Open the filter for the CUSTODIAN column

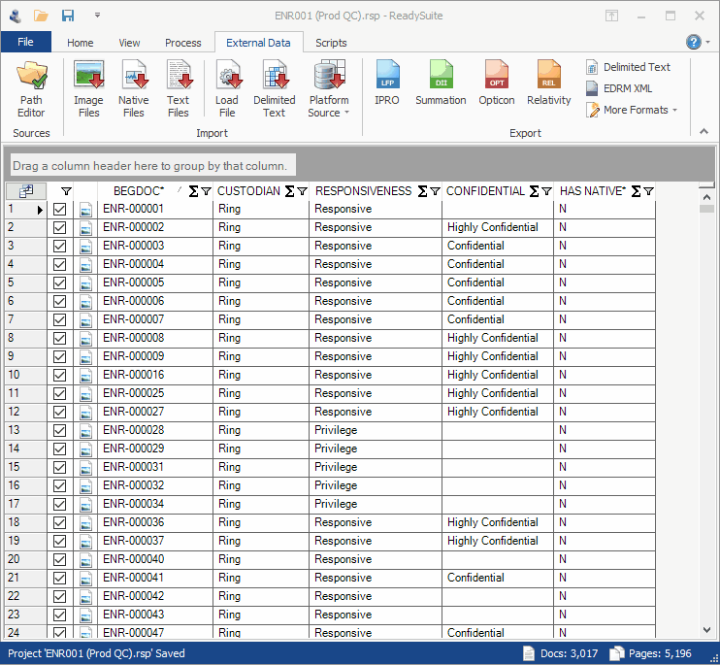point(302,191)
